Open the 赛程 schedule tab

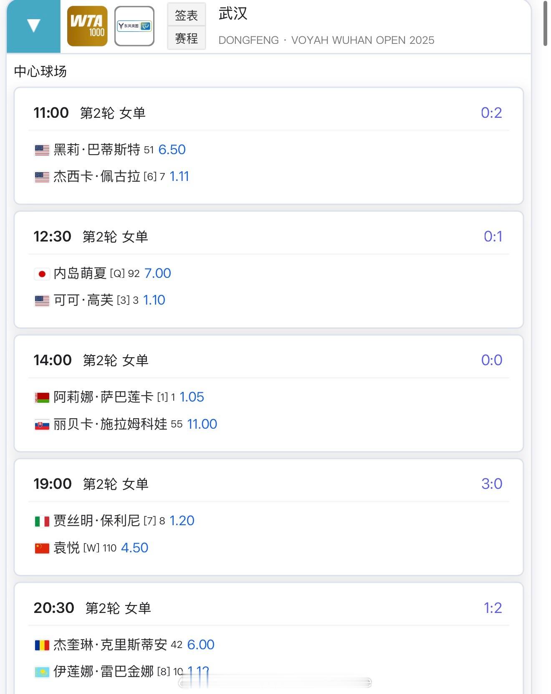[186, 38]
